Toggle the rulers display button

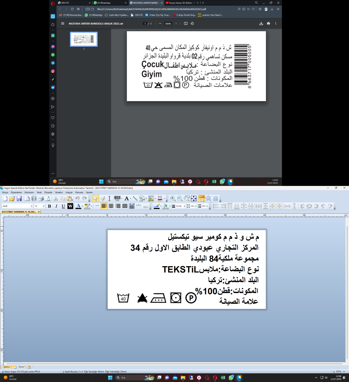201,199
